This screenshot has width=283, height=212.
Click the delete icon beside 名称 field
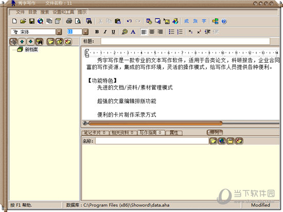(x=239, y=141)
